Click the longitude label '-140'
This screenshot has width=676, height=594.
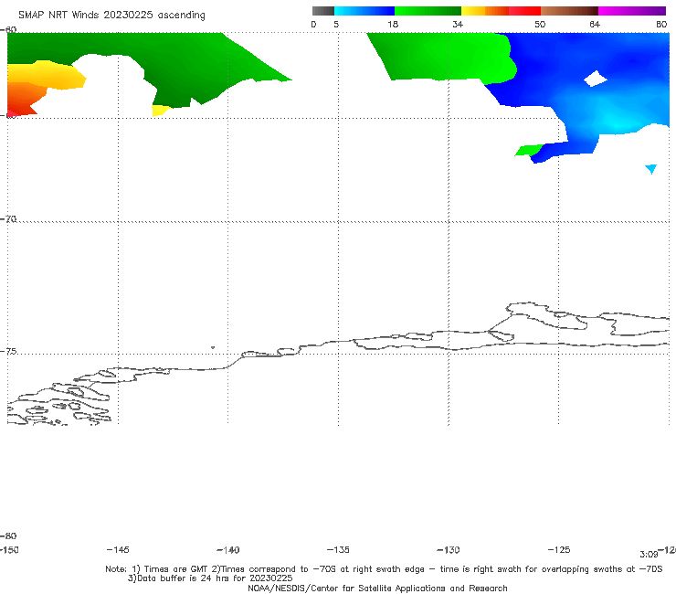tap(228, 549)
